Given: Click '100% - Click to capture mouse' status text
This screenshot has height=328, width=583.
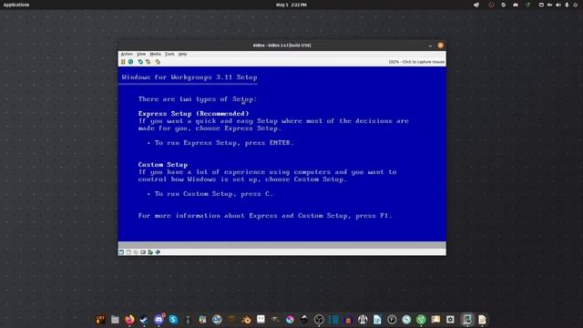Looking at the screenshot, I should click(x=416, y=62).
